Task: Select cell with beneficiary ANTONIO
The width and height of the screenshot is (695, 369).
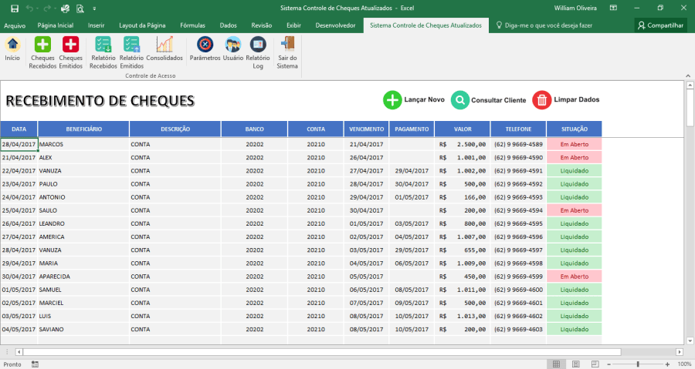Action: tap(83, 197)
